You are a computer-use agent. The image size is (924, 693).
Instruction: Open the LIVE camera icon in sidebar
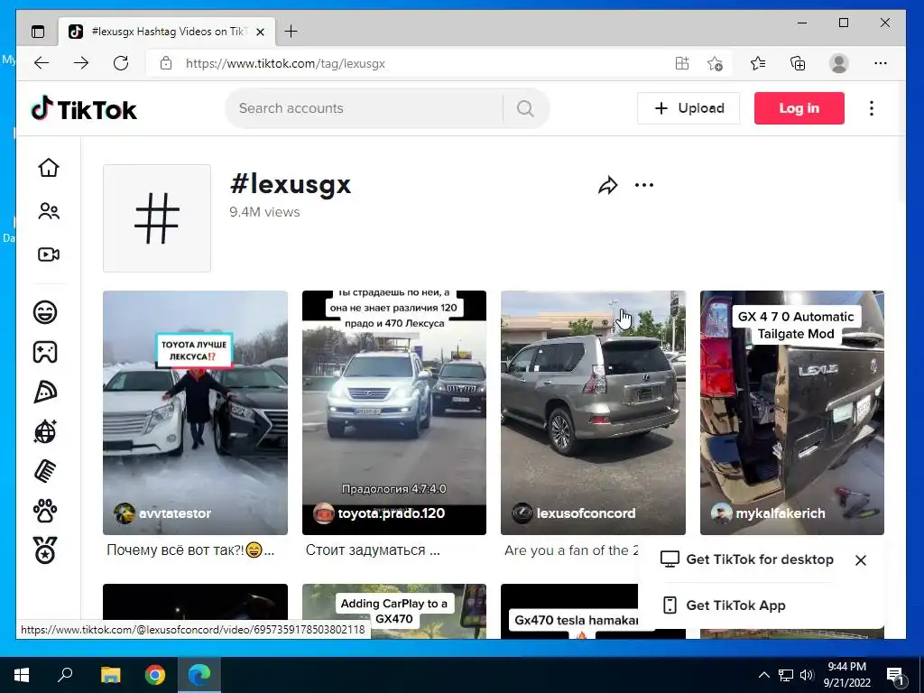pyautogui.click(x=49, y=254)
